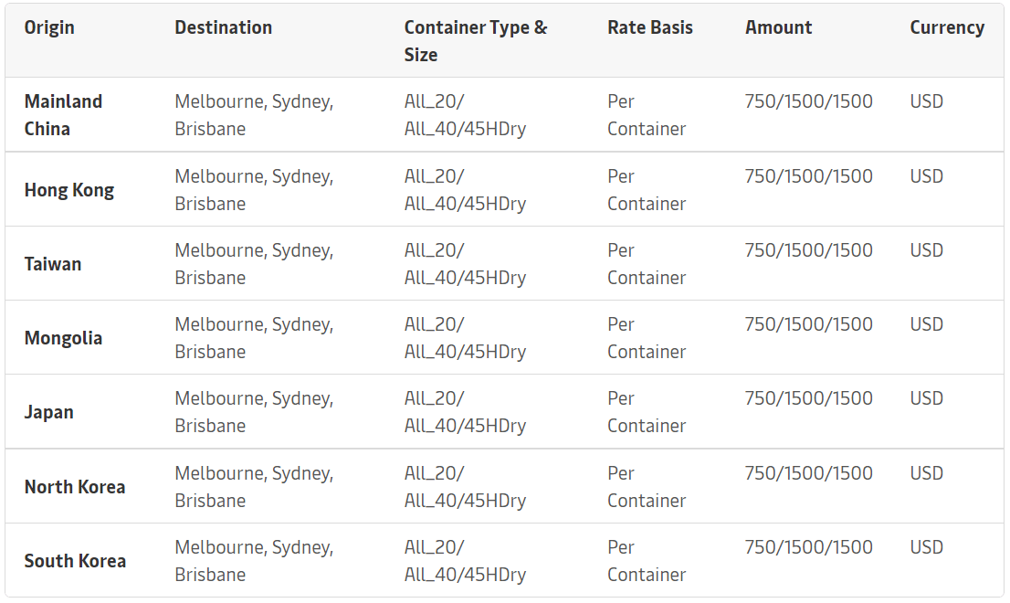Click the Amount column header
Image resolution: width=1010 pixels, height=603 pixels.
click(x=778, y=27)
